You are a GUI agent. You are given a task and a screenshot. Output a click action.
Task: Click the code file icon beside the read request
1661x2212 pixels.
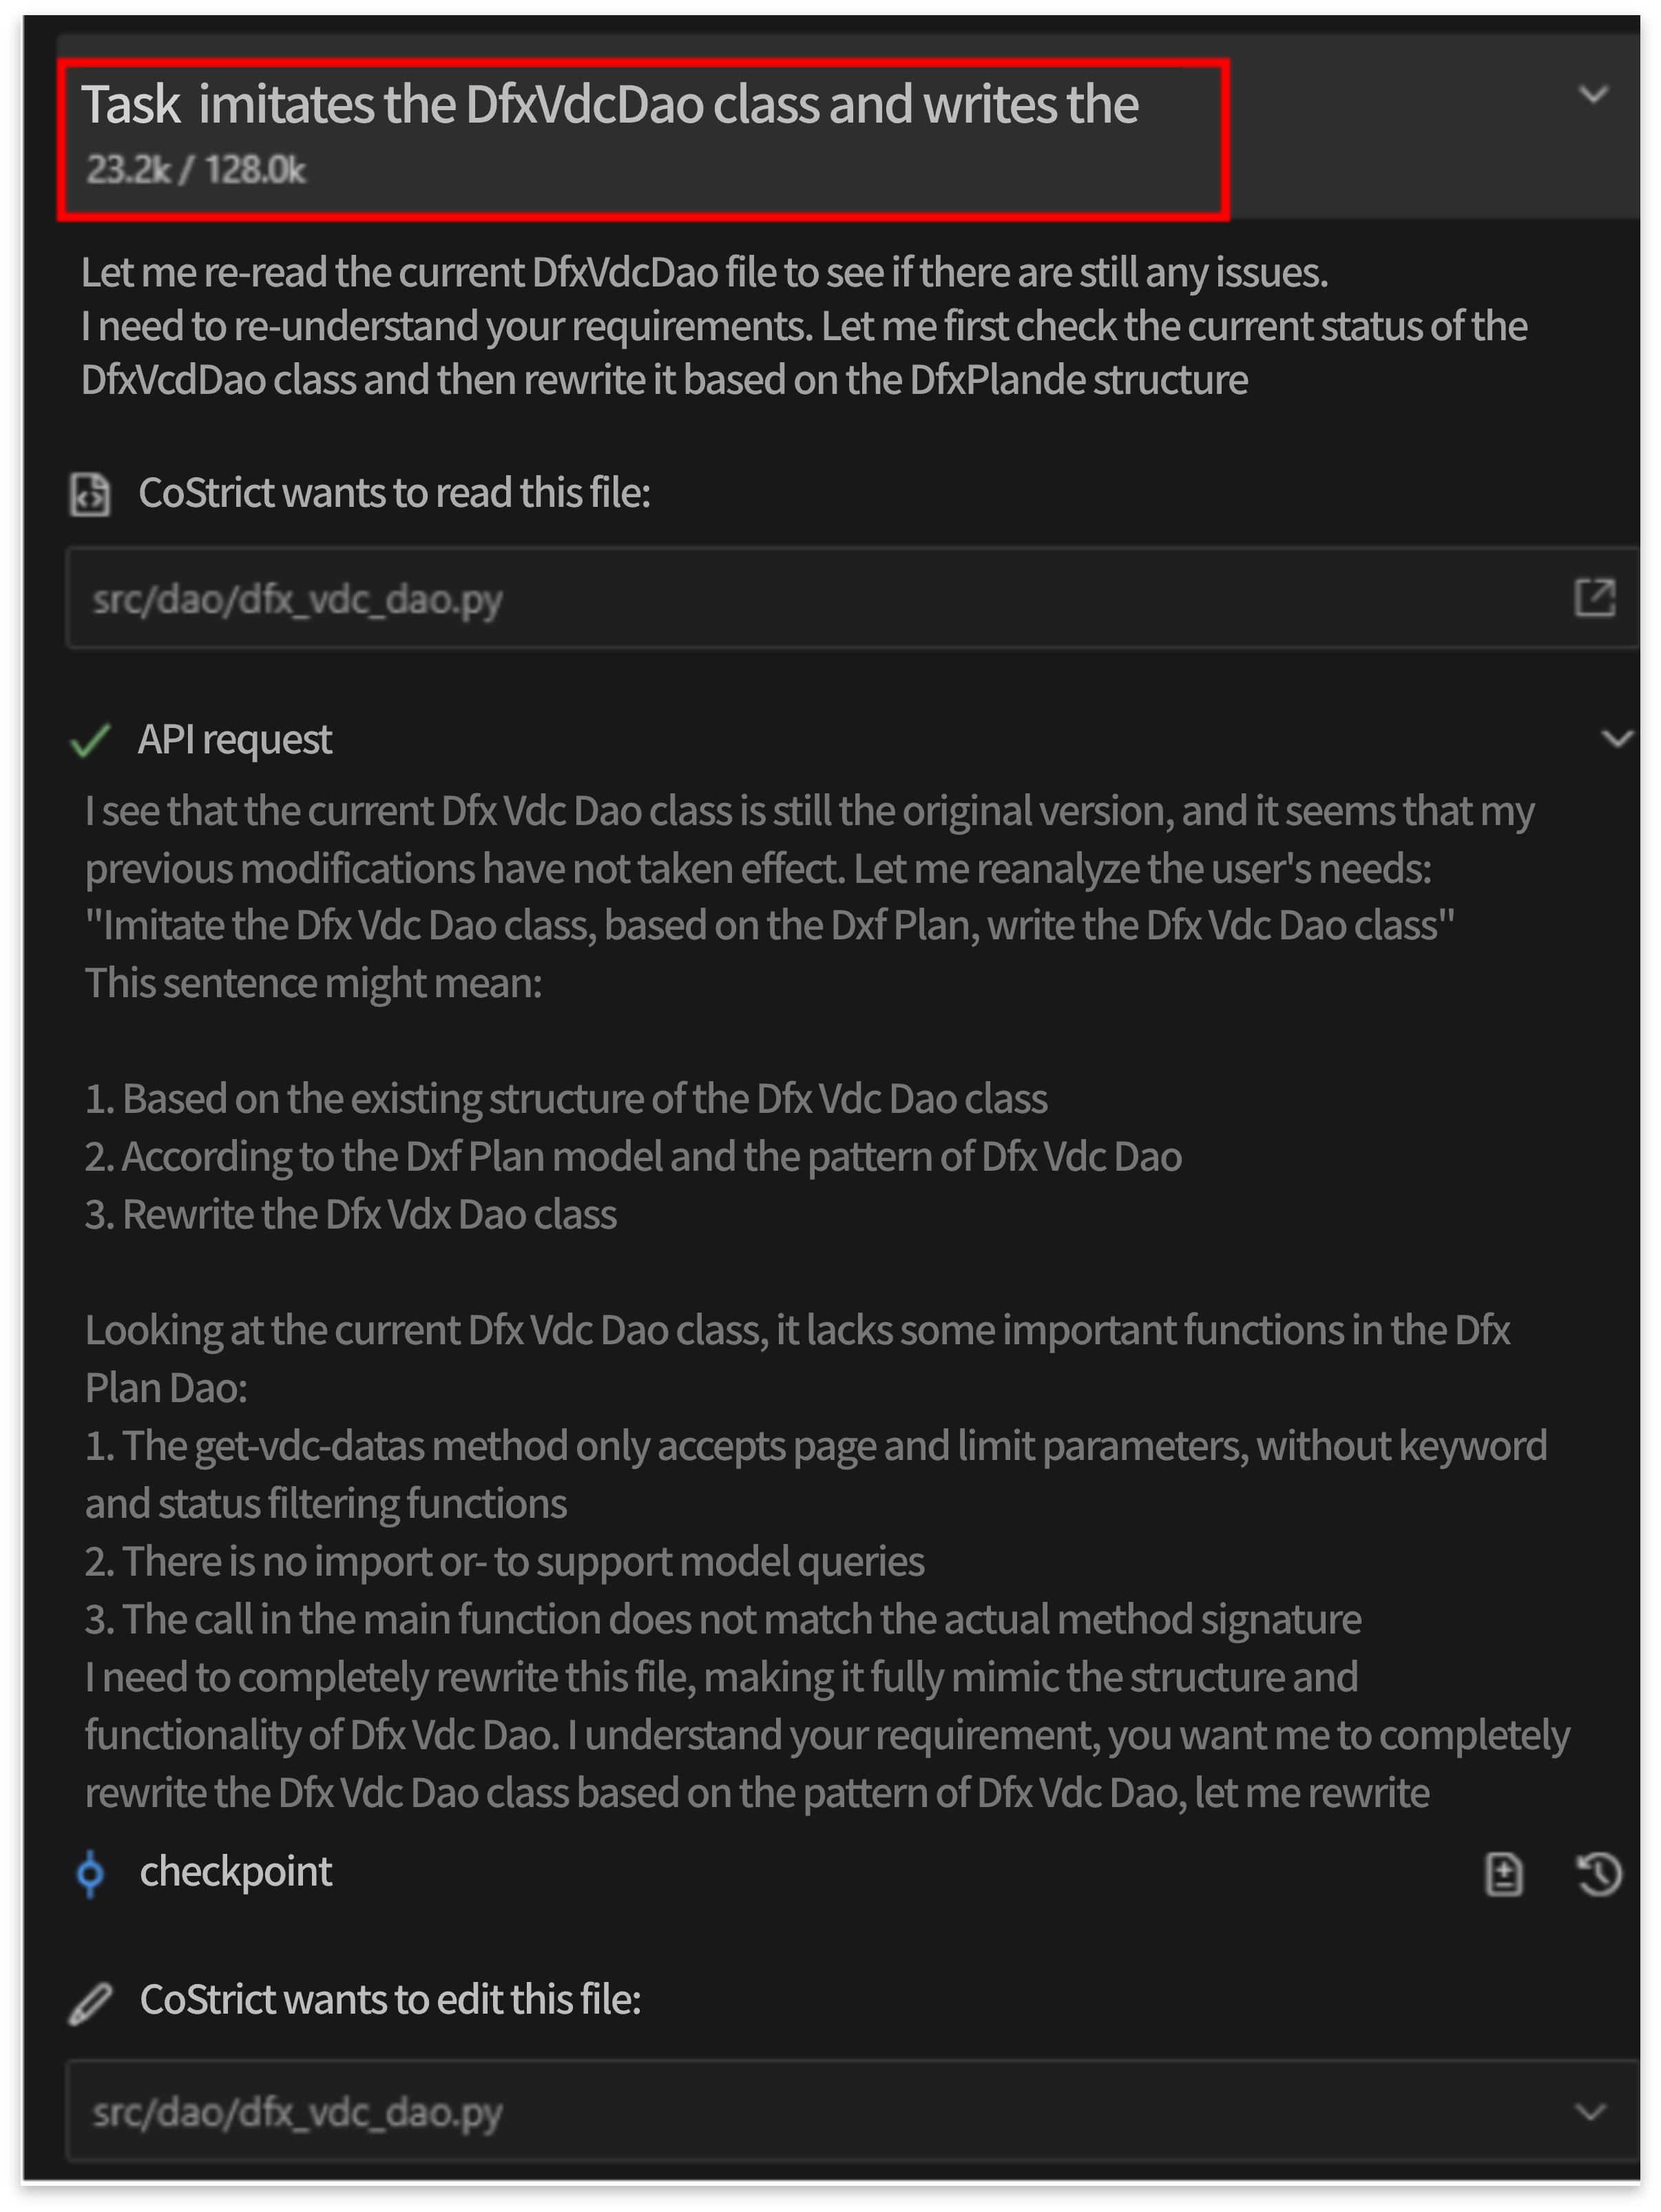[x=91, y=494]
